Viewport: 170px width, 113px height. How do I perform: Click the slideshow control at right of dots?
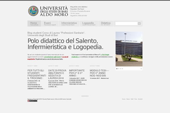coord(141,69)
